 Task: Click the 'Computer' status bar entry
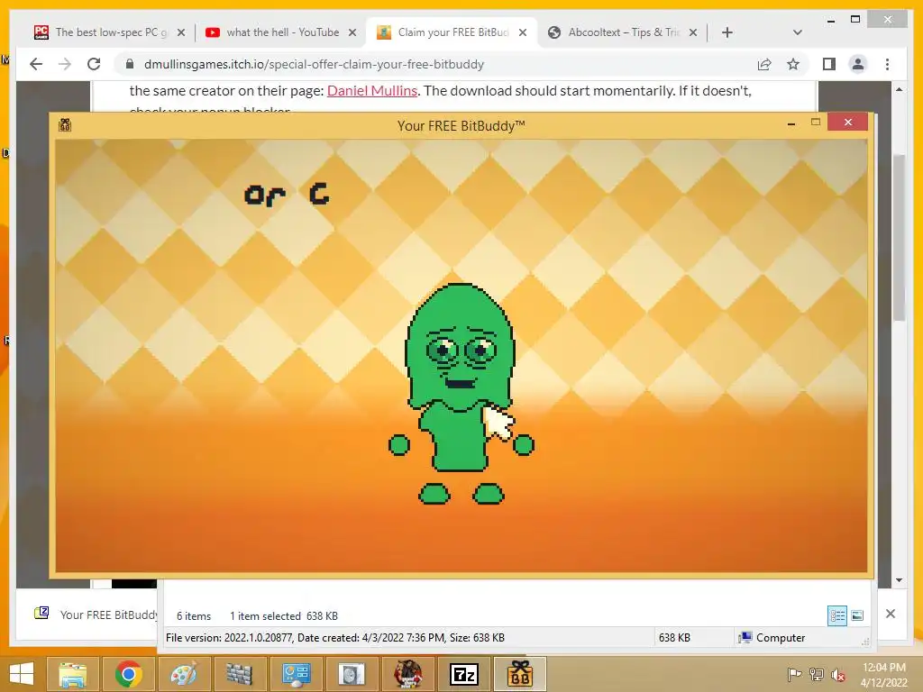pyautogui.click(x=772, y=637)
